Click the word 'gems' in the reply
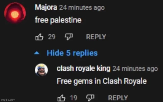 click(x=83, y=82)
